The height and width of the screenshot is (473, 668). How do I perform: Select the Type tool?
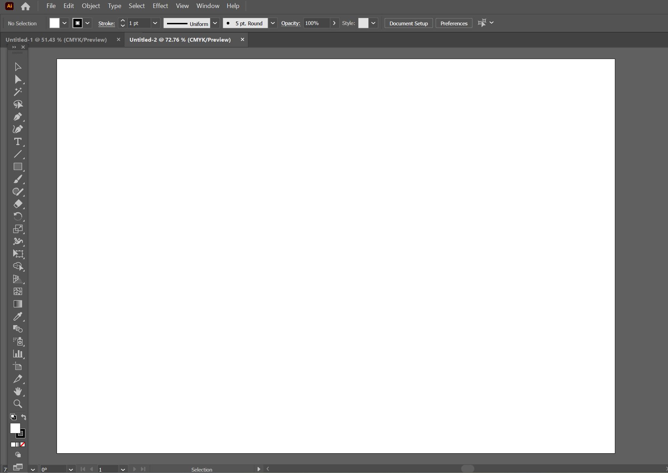pos(18,142)
